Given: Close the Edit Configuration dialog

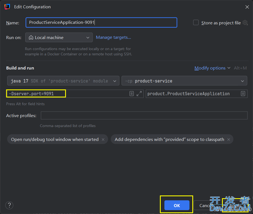Looking at the screenshot, I should point(247,7).
